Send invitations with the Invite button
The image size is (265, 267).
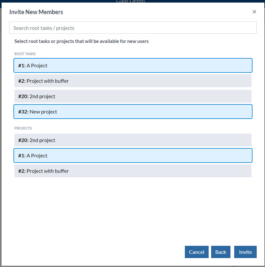(x=245, y=252)
